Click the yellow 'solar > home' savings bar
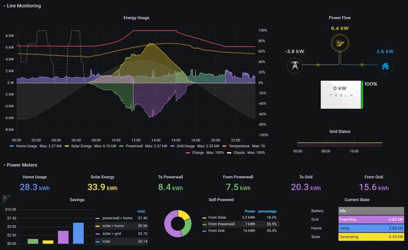This screenshot has width=408, height=250. tap(48, 242)
